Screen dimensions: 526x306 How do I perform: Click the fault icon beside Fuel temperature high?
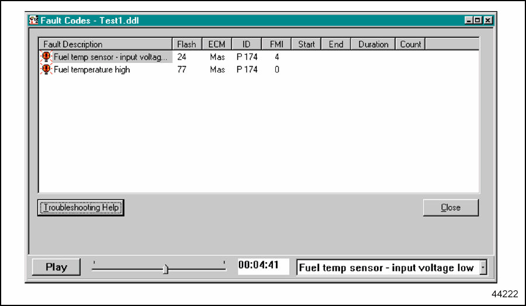coord(46,69)
